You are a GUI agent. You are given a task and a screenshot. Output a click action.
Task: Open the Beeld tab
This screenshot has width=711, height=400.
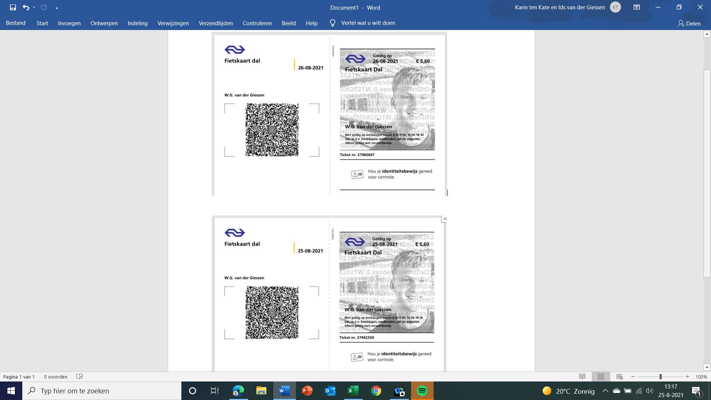pos(288,23)
